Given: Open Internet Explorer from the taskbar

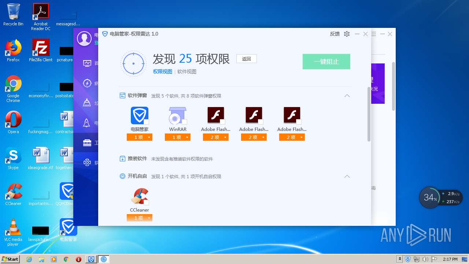Looking at the screenshot, I should 29,259.
